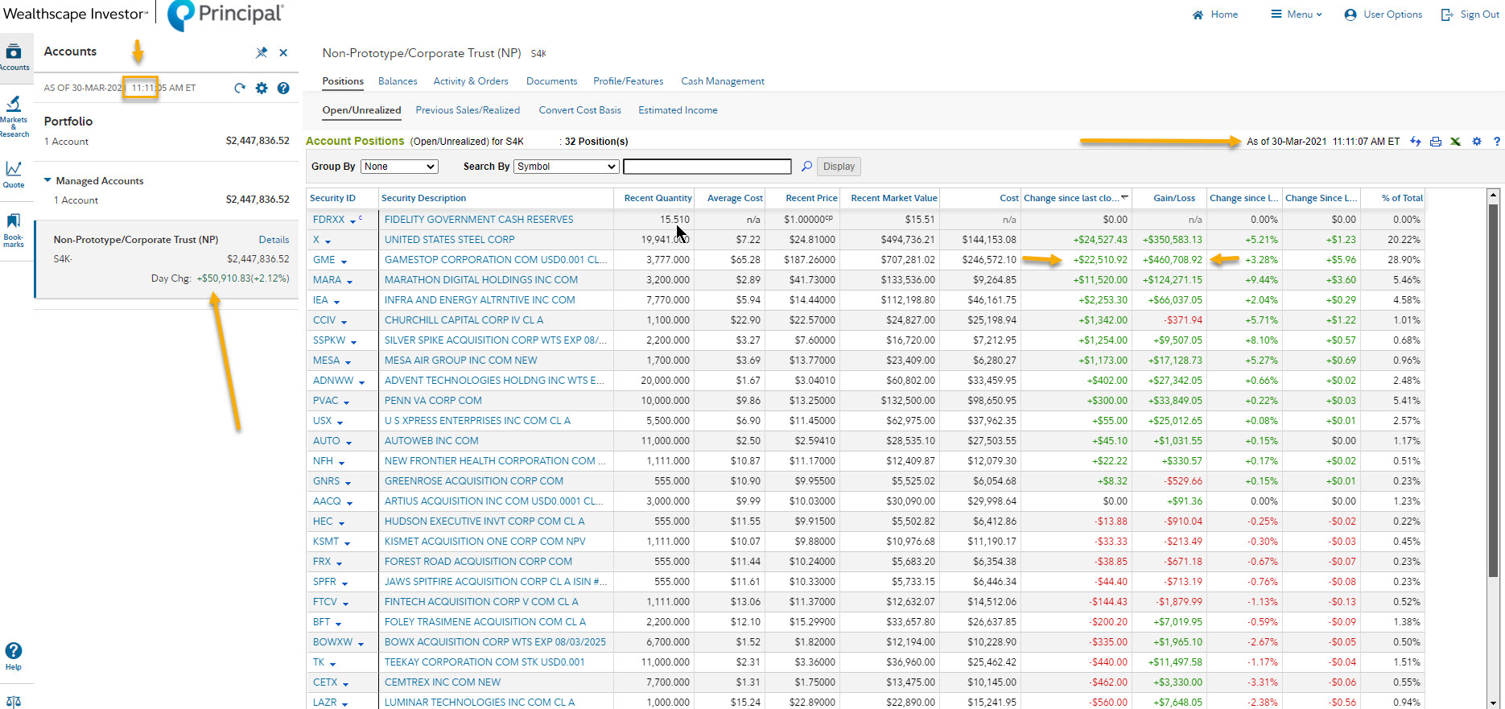Open the Accounts sidebar icon
Screen dimensions: 1505x709
pos(14,56)
